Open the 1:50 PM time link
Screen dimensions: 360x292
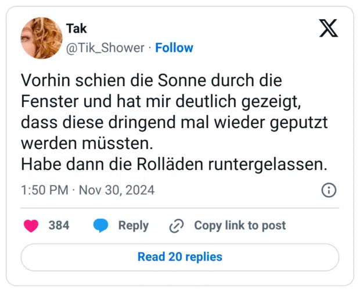click(44, 190)
